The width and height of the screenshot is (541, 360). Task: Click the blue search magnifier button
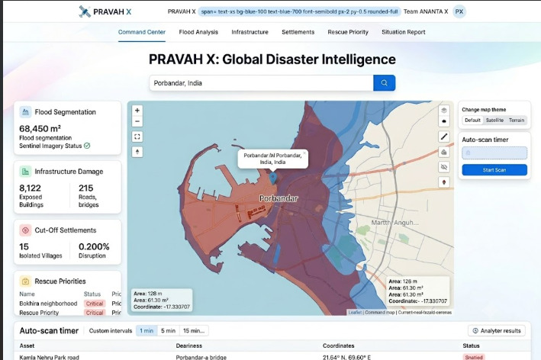pyautogui.click(x=384, y=83)
